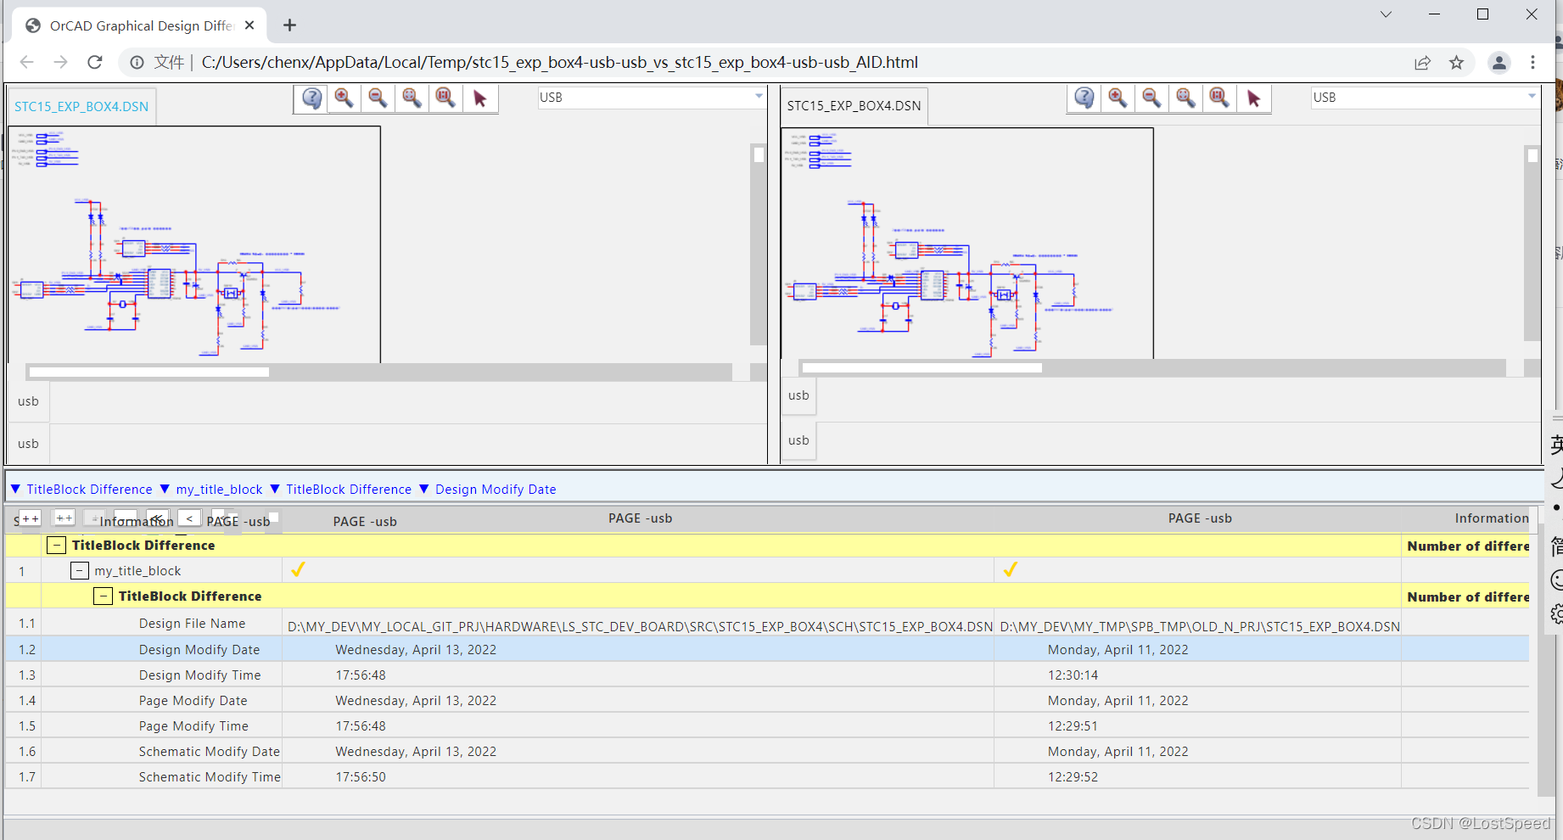Collapse the my_title_block tree node
The height and width of the screenshot is (840, 1563).
click(x=79, y=571)
